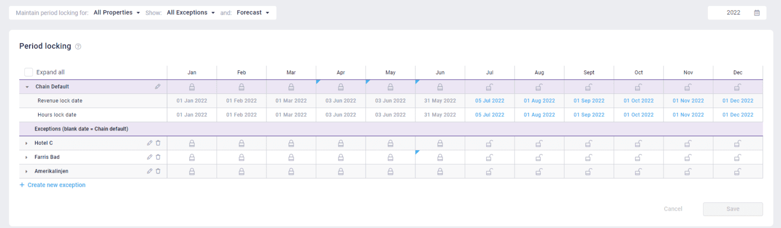Click the edit pencil for Farris Bad
The height and width of the screenshot is (228, 781).
pyautogui.click(x=149, y=157)
